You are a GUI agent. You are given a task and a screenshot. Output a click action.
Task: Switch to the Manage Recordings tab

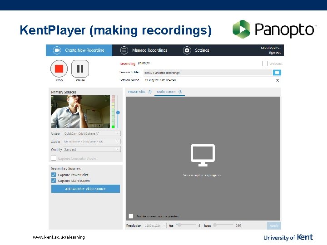click(x=144, y=50)
